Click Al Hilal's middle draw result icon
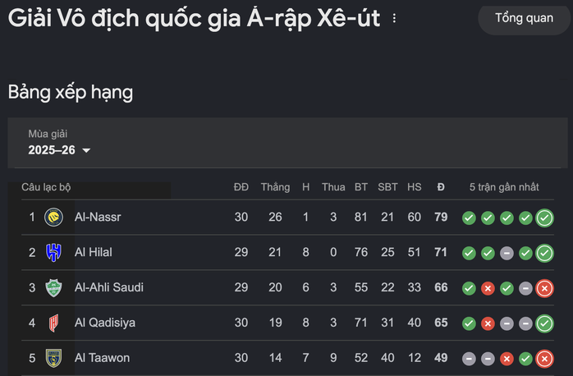The image size is (573, 376). (x=507, y=253)
